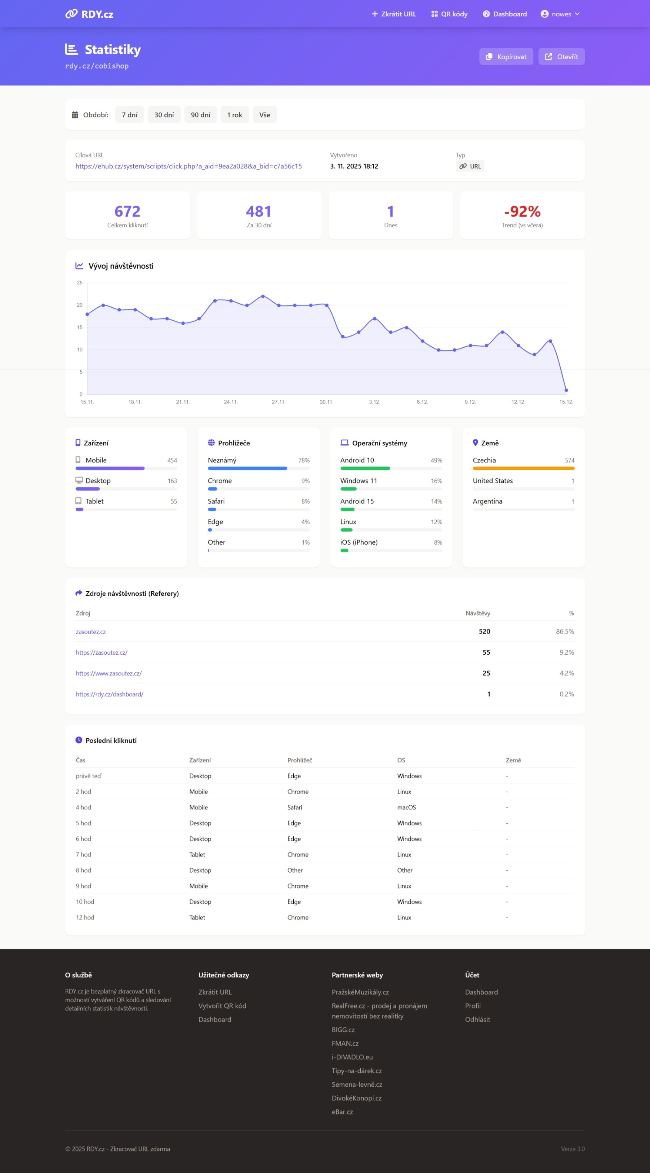Image resolution: width=650 pixels, height=1173 pixels.
Task: Switch period to 30 dní
Action: [164, 115]
